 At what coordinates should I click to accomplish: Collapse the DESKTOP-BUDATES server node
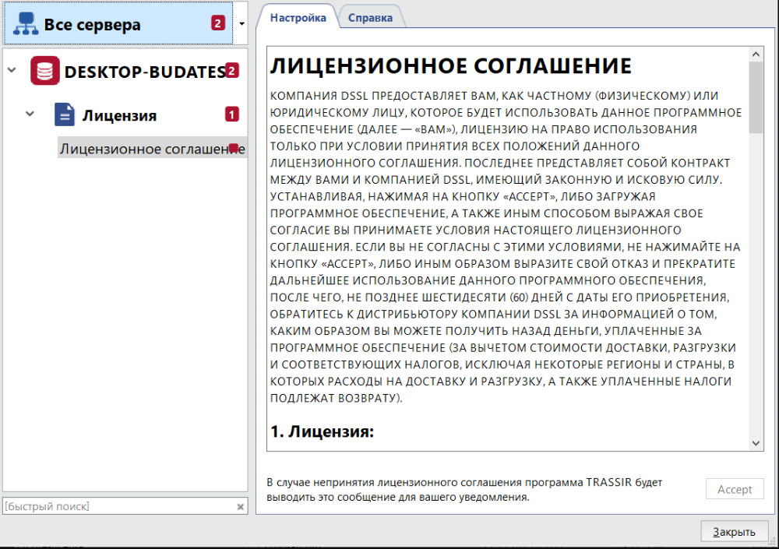click(x=12, y=71)
